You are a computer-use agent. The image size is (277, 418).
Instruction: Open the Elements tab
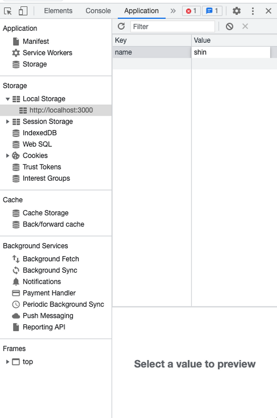[58, 11]
